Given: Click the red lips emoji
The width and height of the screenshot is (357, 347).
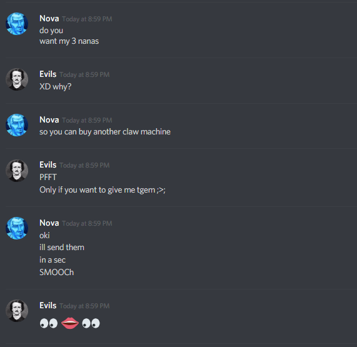Looking at the screenshot, I should pyautogui.click(x=70, y=323).
